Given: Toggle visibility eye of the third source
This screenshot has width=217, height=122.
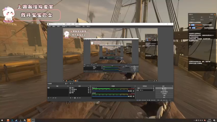Looking at the screenshot, I should [89, 91].
